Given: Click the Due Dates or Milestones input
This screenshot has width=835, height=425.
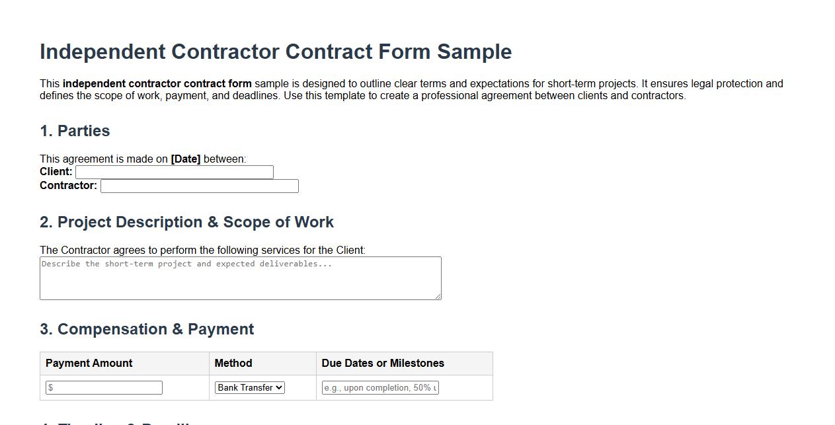Looking at the screenshot, I should [x=380, y=387].
